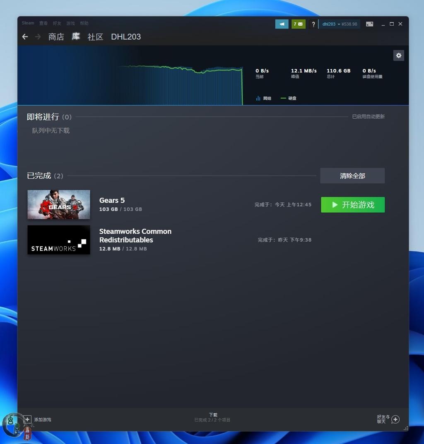The image size is (424, 444).
Task: Click the 已启用自动更新 text
Action: (x=368, y=116)
